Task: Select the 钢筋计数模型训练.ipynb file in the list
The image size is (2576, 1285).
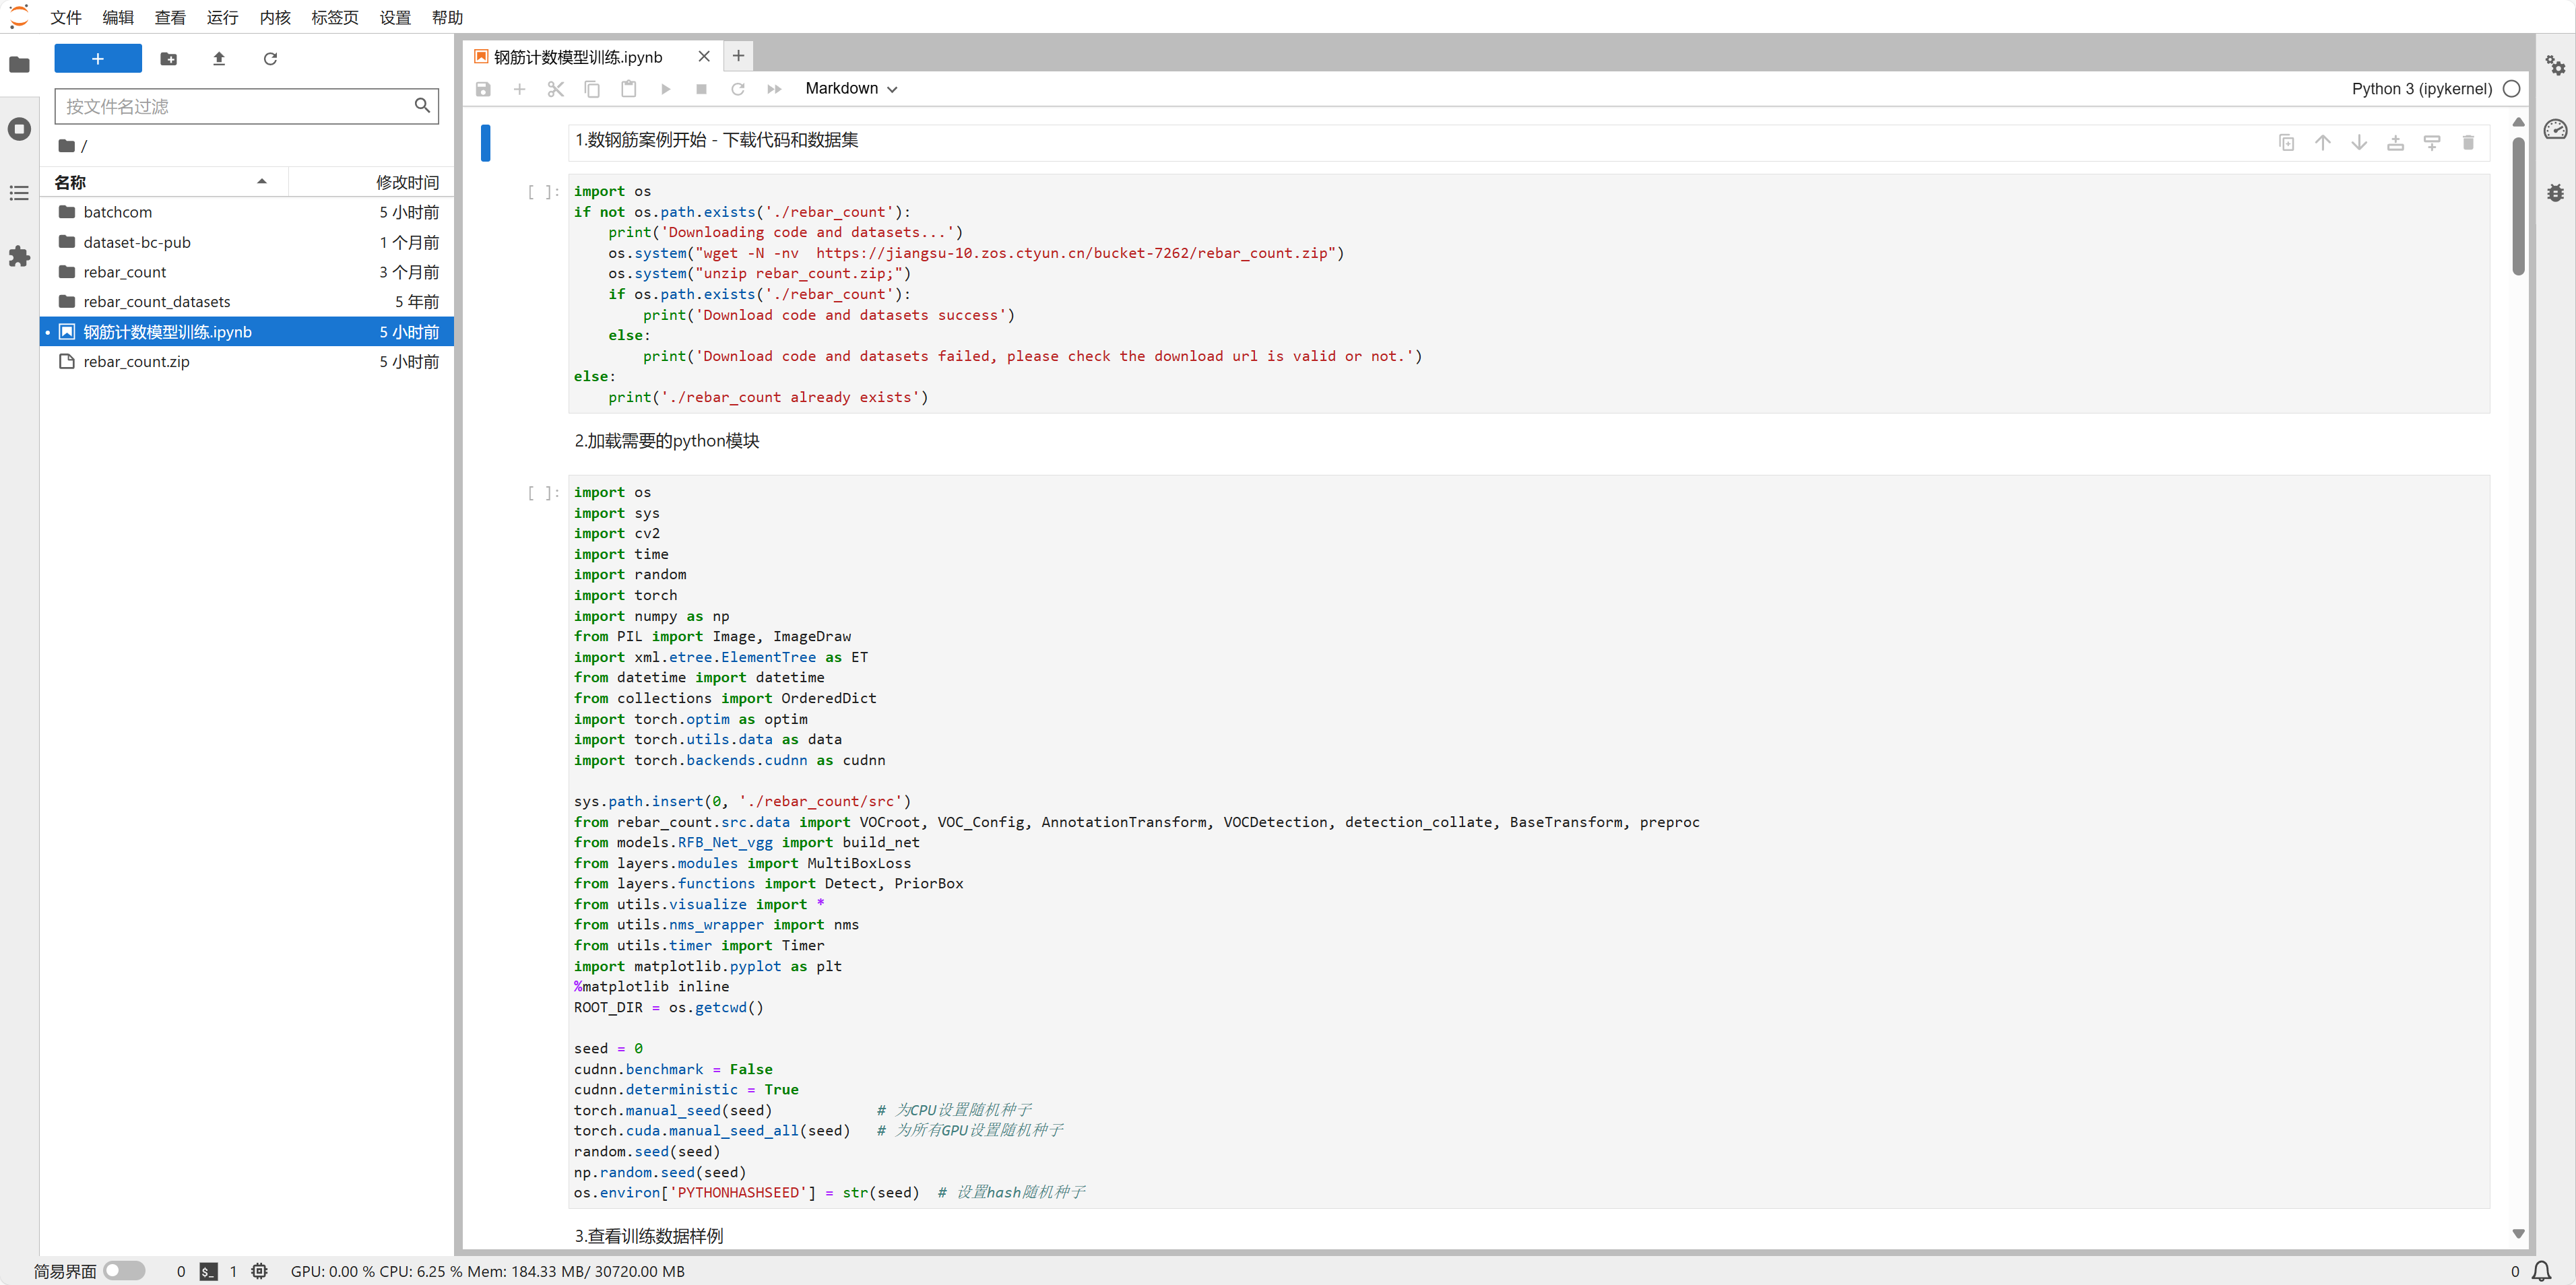Action: coord(247,332)
